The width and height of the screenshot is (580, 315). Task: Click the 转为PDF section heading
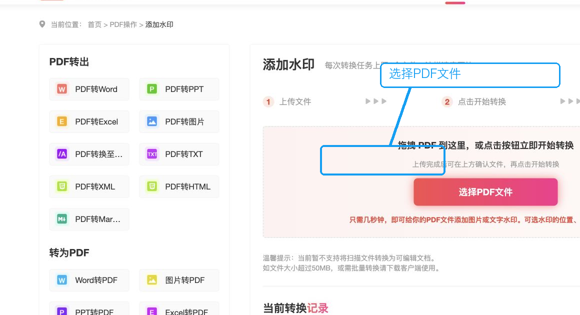69,253
